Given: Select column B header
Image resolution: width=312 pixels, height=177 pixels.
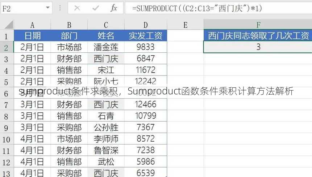Looking at the screenshot, I should tap(69, 25).
